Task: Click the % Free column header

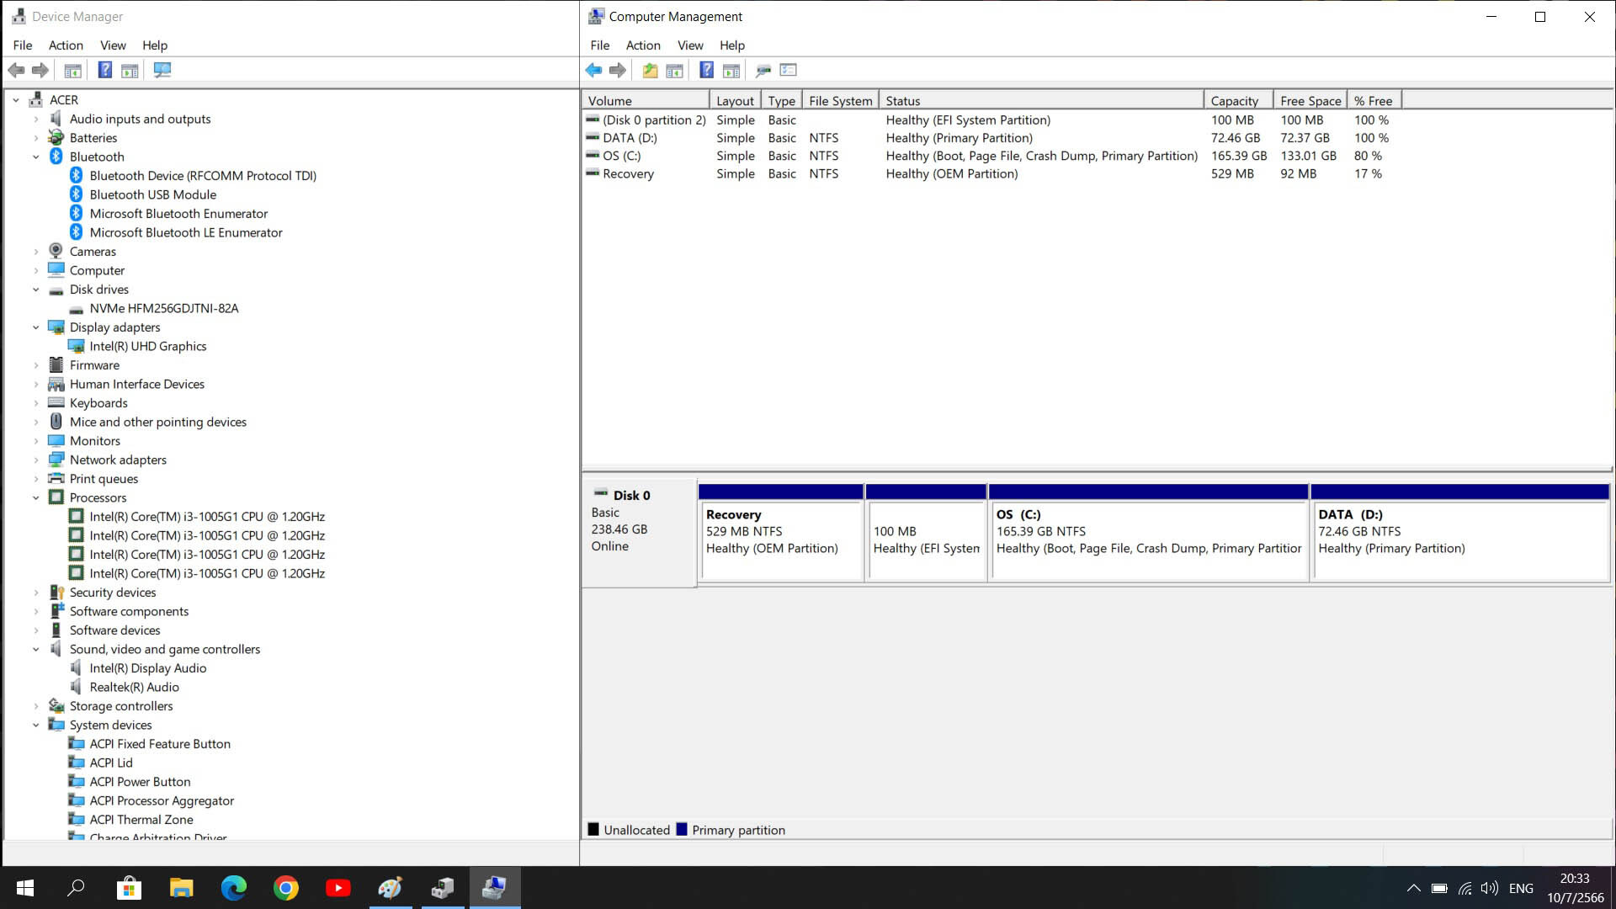Action: 1374,101
